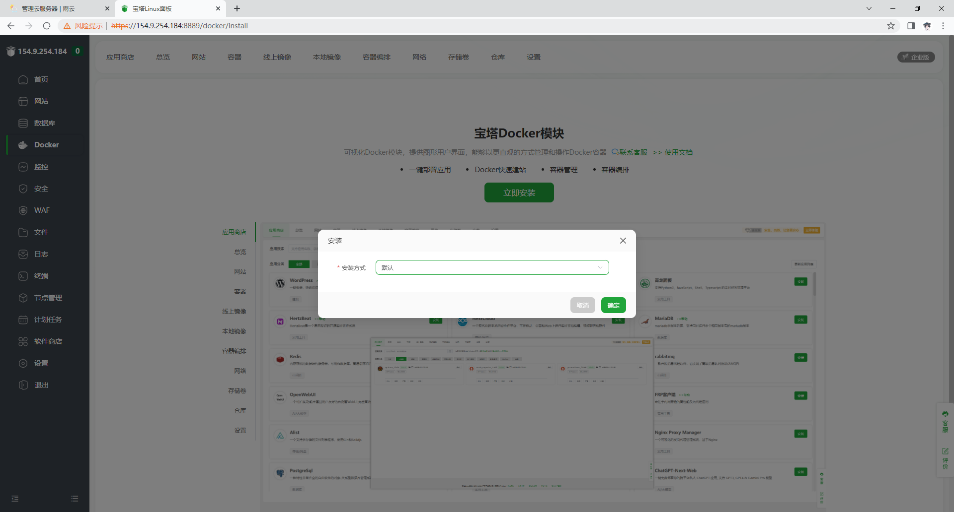Click the 监控 monitoring icon
The width and height of the screenshot is (954, 512).
pyautogui.click(x=23, y=167)
